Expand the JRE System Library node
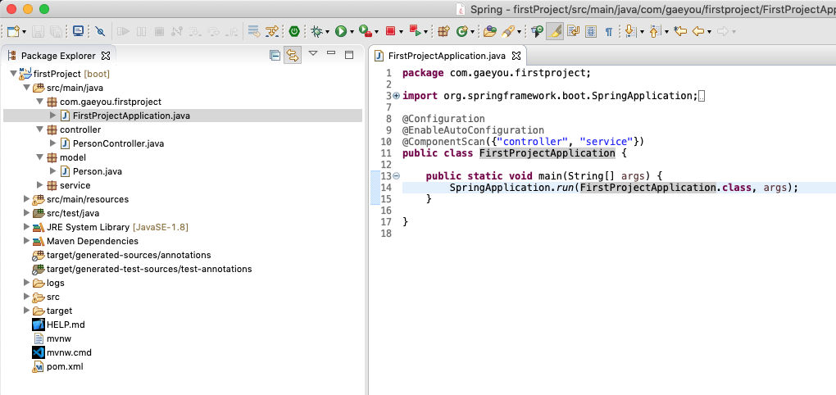Image resolution: width=836 pixels, height=395 pixels. click(x=27, y=227)
